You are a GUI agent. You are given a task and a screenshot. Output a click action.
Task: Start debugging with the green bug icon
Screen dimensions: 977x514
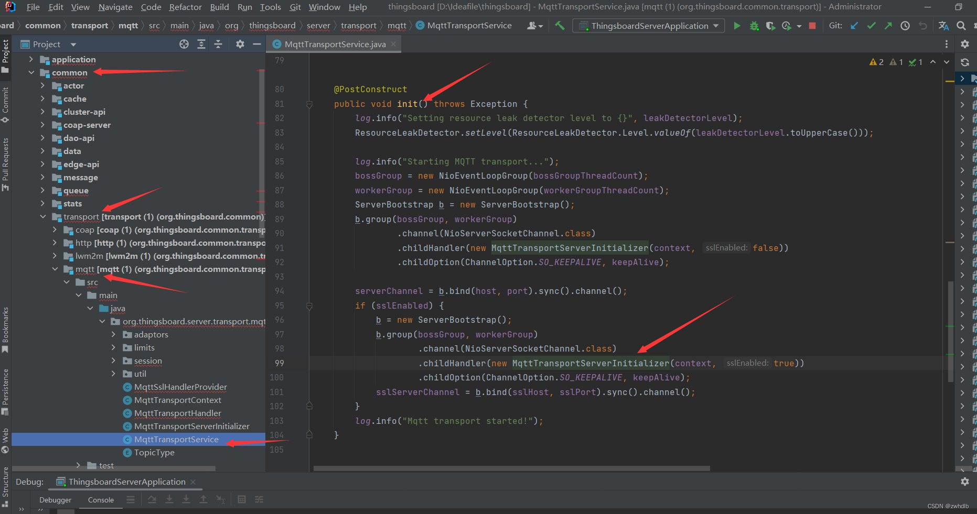click(x=754, y=26)
